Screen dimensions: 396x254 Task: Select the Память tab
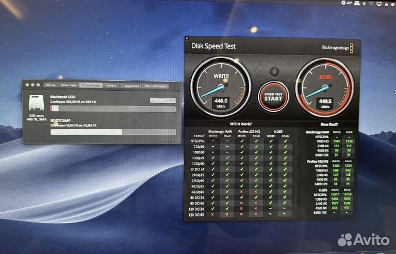pyautogui.click(x=111, y=86)
